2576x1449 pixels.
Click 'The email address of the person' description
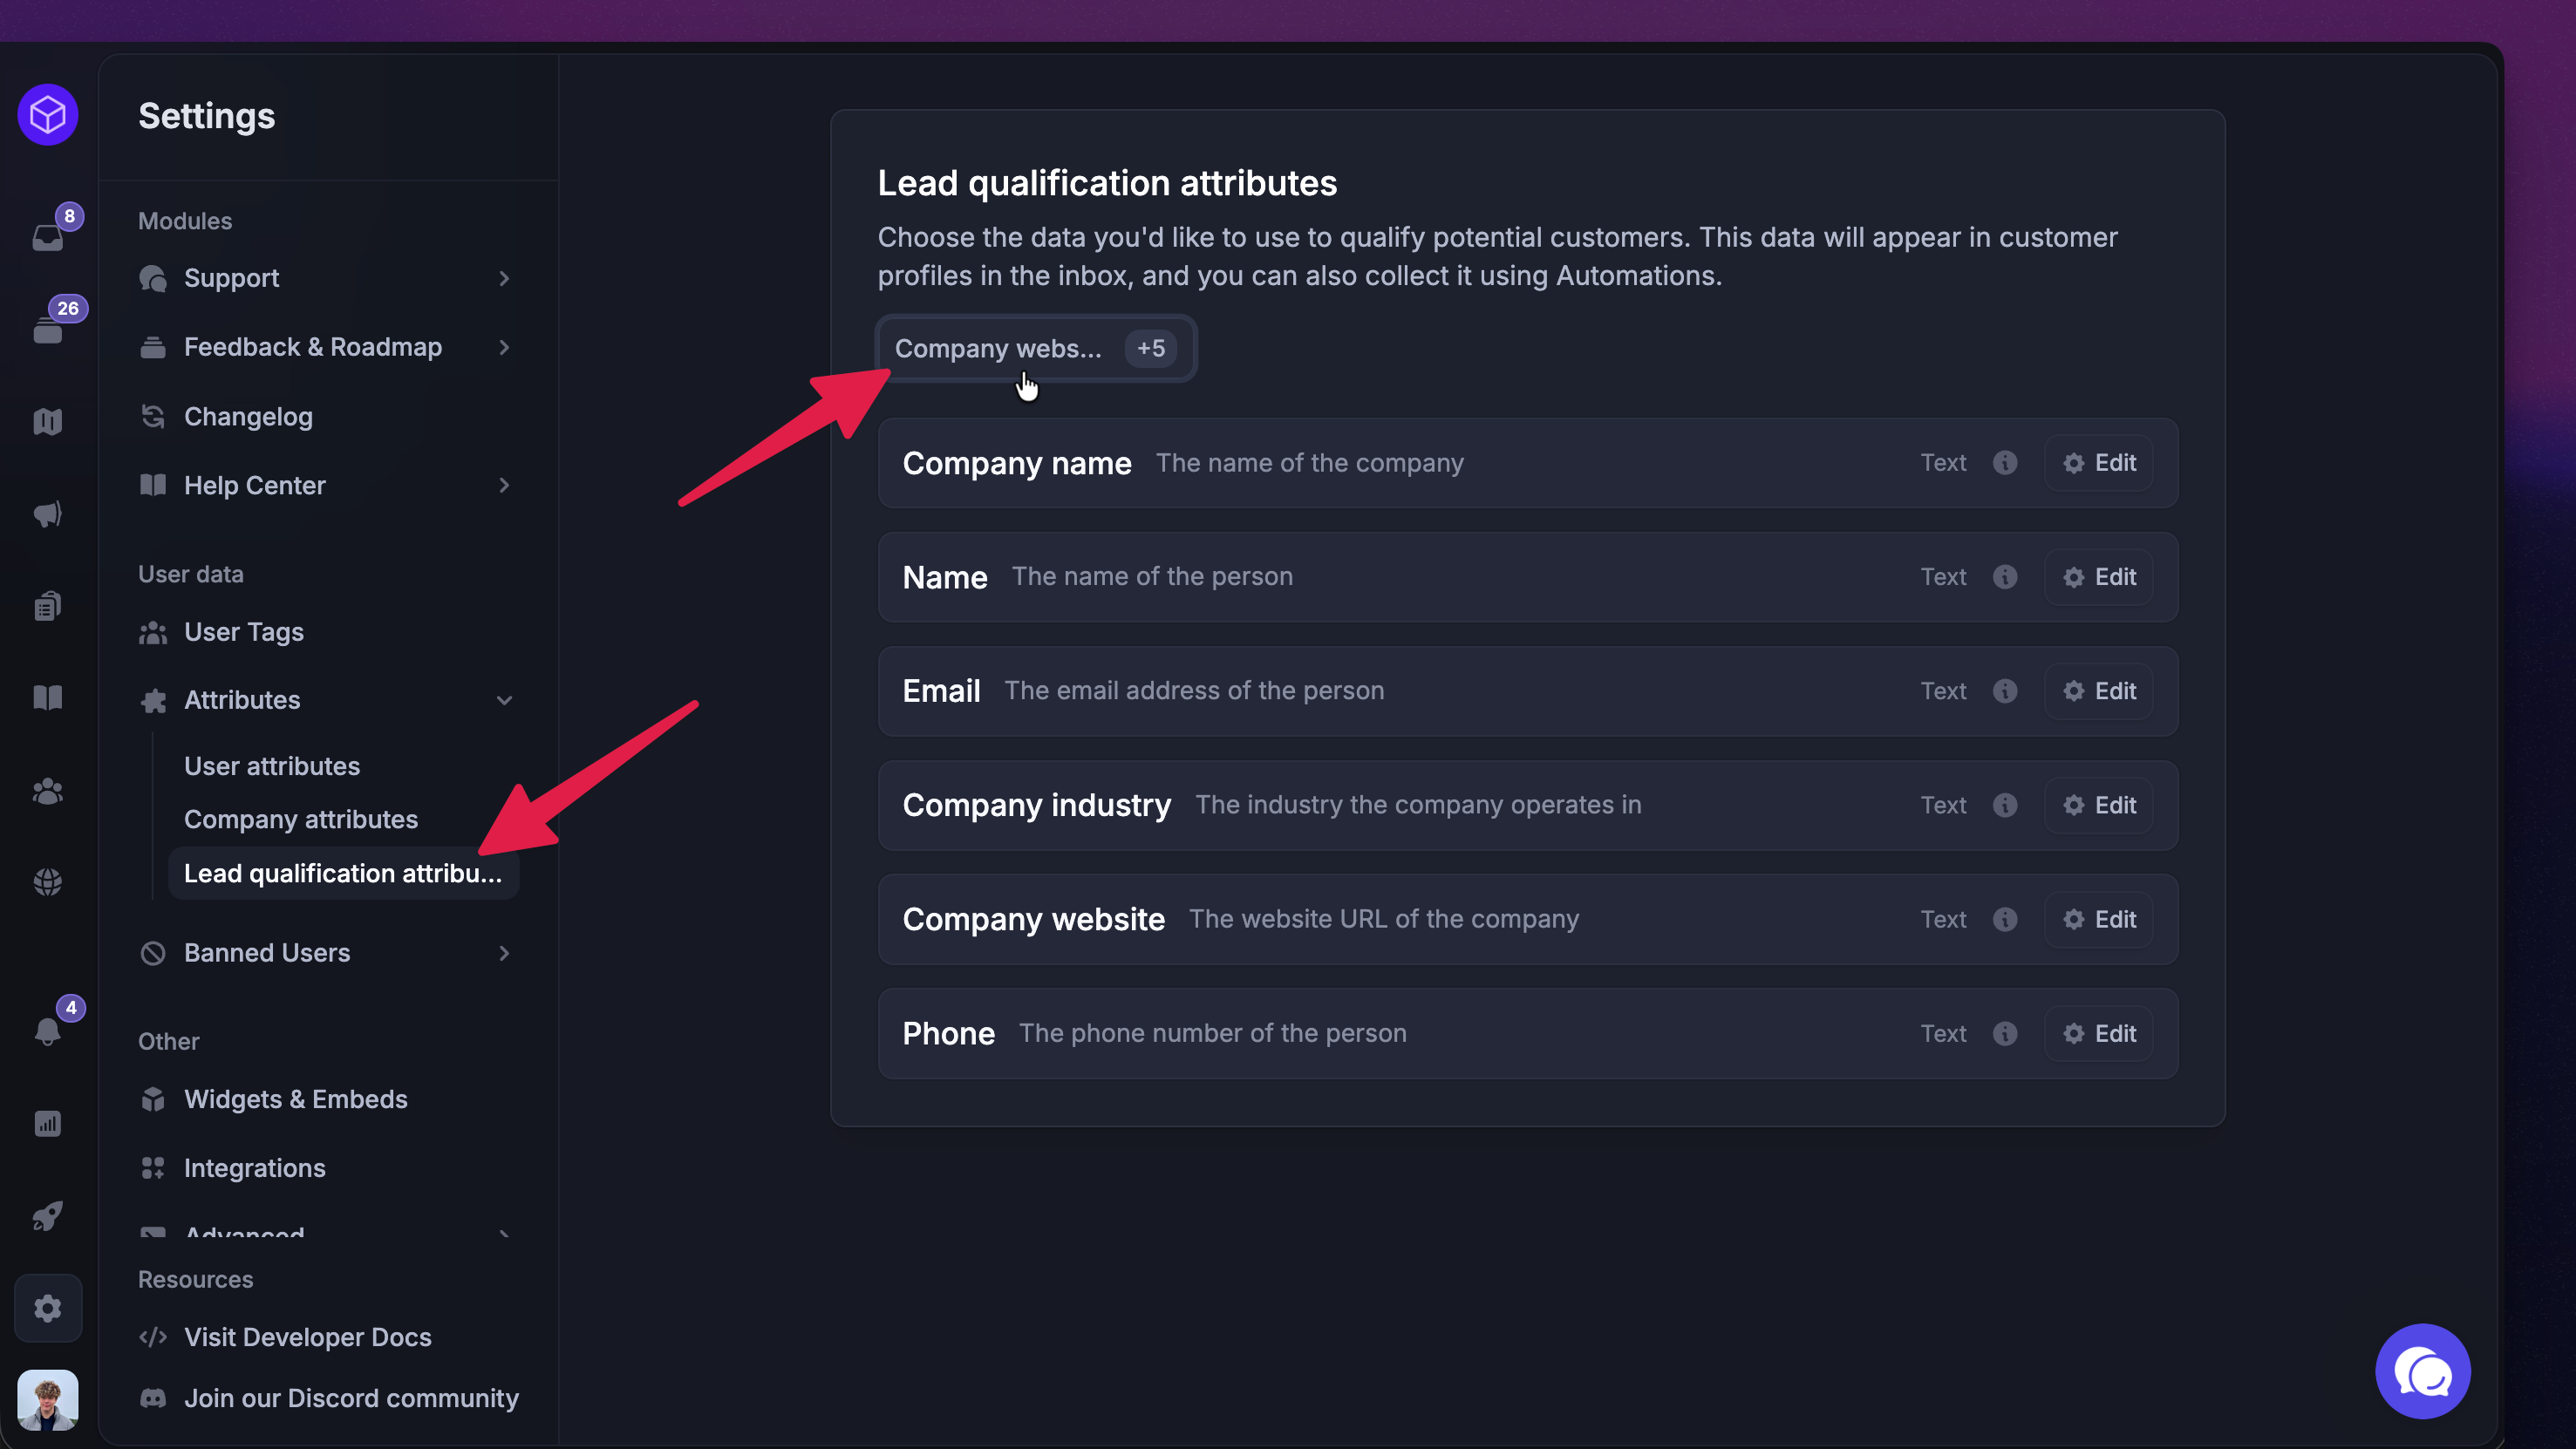[1194, 691]
